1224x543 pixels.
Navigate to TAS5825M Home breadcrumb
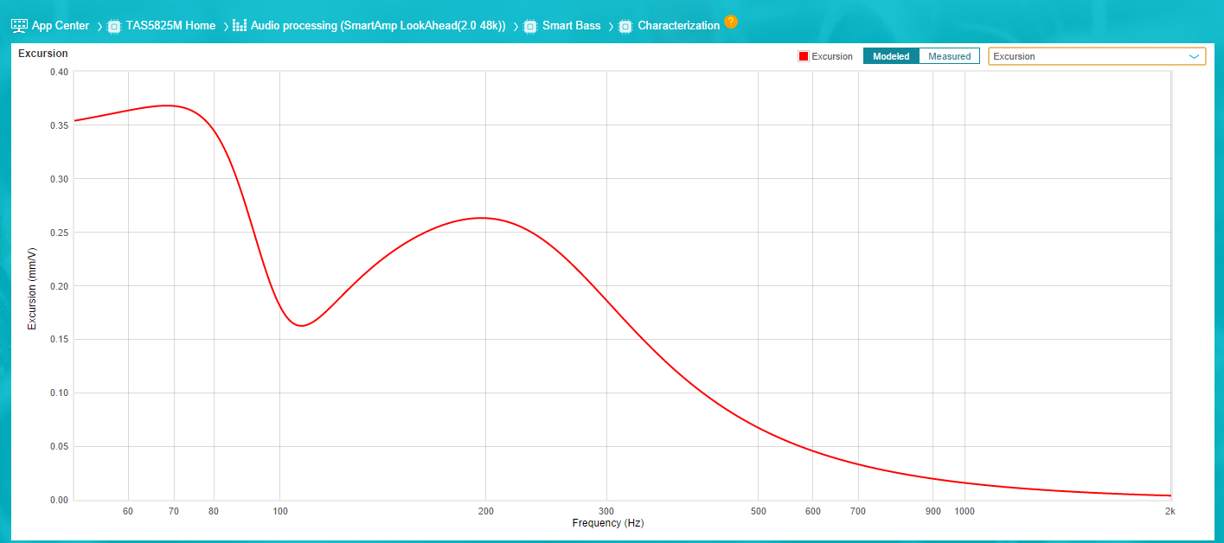170,26
